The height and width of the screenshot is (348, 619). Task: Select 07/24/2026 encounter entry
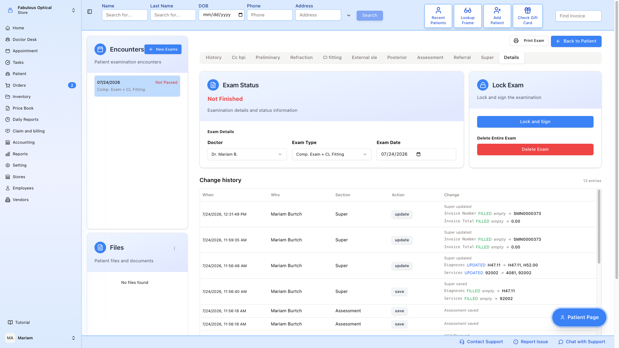(x=137, y=86)
